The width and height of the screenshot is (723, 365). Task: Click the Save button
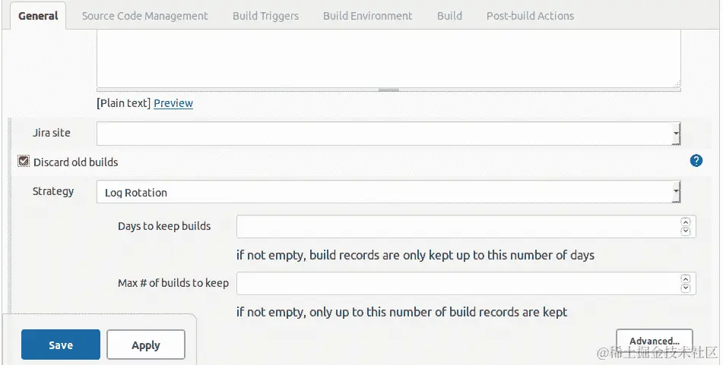pyautogui.click(x=60, y=345)
